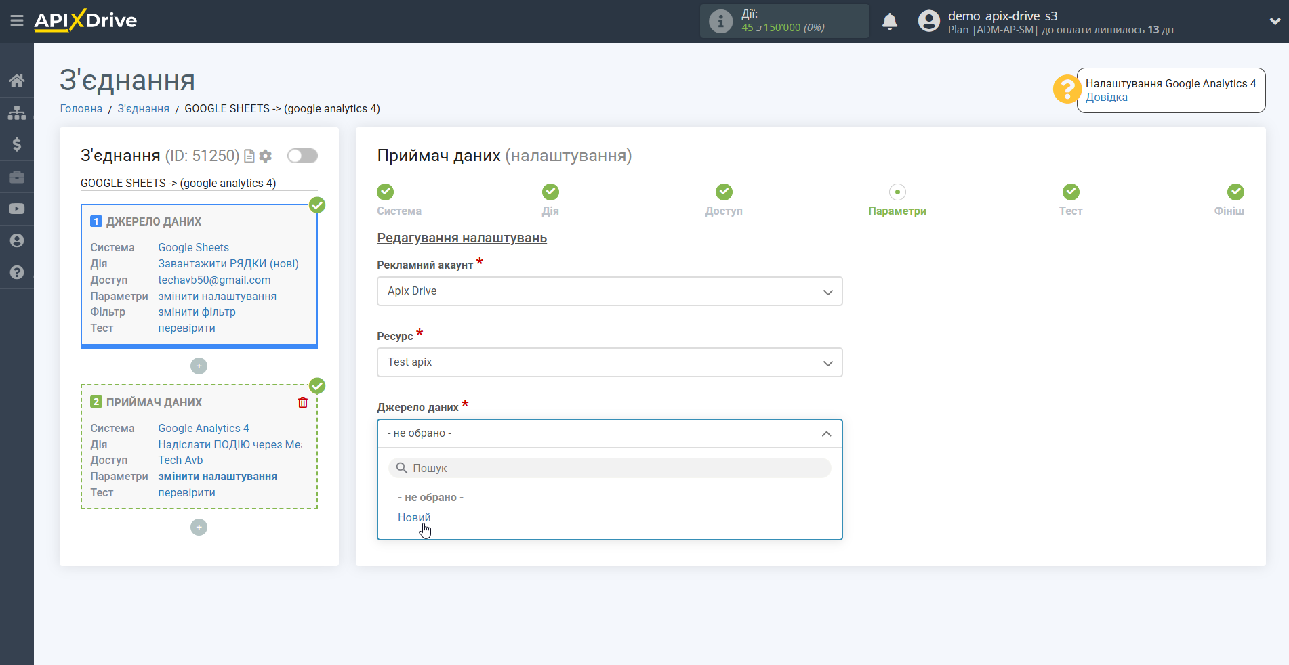
Task: Toggle the connection on/off switch
Action: point(302,156)
